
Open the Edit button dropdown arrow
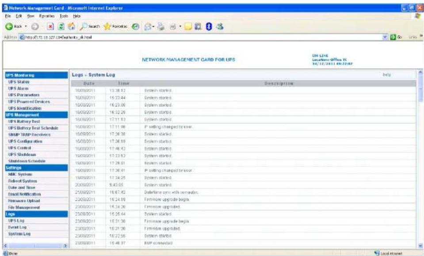[x=180, y=26]
